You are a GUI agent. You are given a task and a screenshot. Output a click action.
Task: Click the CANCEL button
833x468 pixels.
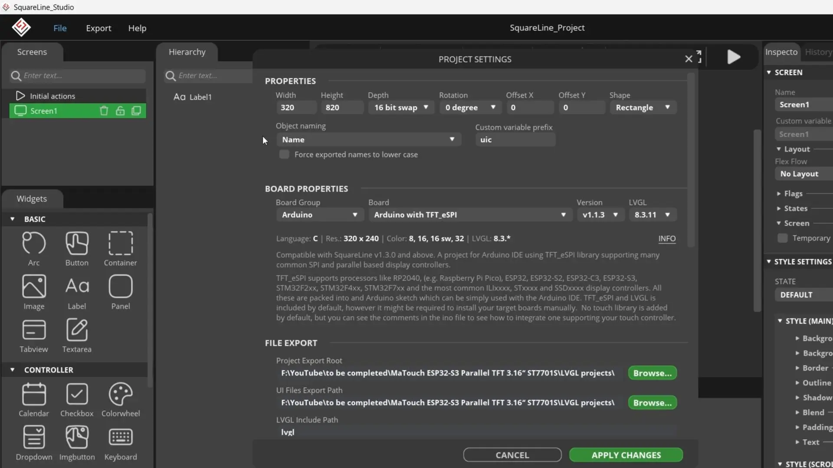pyautogui.click(x=512, y=455)
